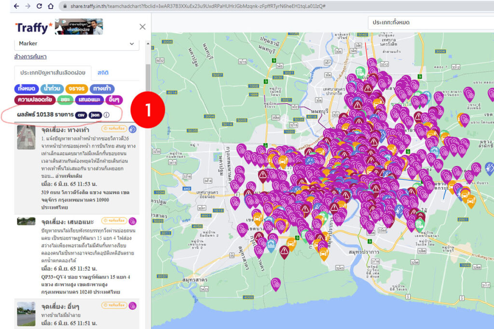Click the 'จุดเสี่ยง: เสนอแนะ' report title
The width and height of the screenshot is (494, 329).
68,222
